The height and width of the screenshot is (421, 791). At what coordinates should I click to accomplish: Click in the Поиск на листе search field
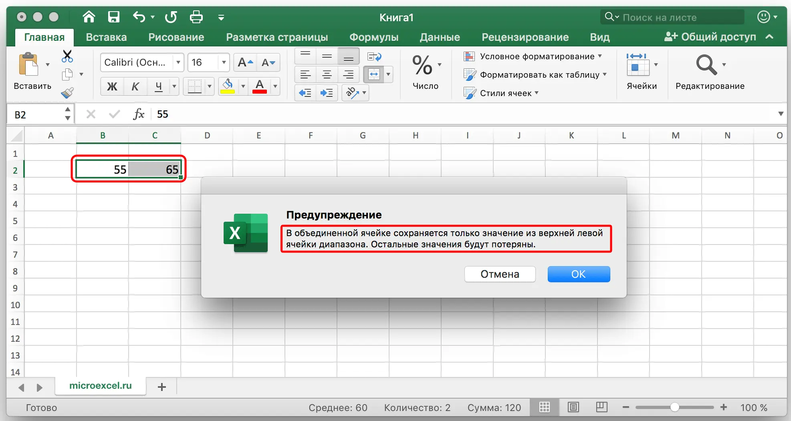[x=672, y=17]
